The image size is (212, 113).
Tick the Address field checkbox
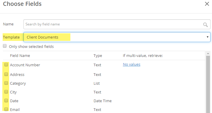point(6,74)
